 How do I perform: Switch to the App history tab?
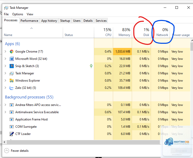pyautogui.click(x=49, y=21)
